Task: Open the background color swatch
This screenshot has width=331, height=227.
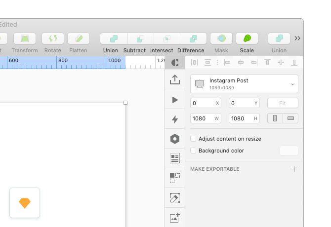Action: [x=289, y=151]
